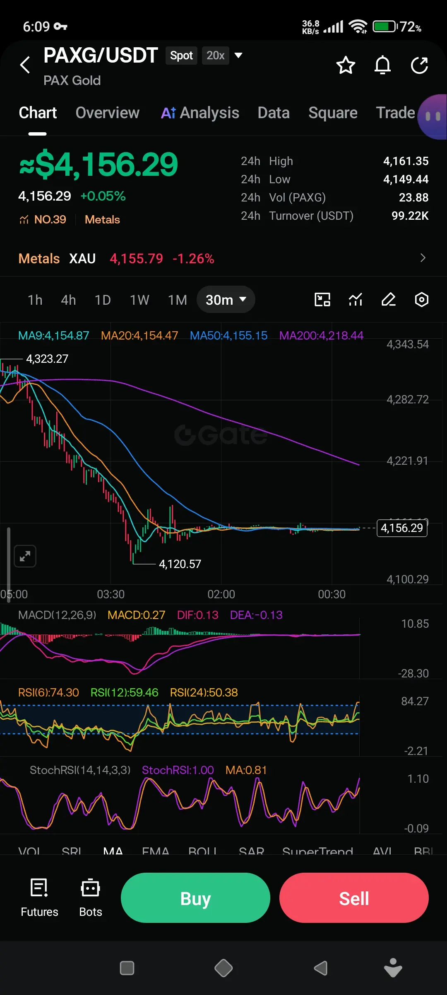Open chart layout picture icon
The image size is (447, 995).
click(322, 299)
